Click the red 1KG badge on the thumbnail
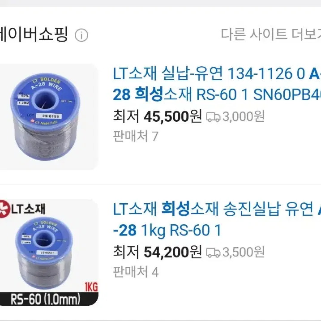The width and height of the screenshot is (321, 321). 91,287
